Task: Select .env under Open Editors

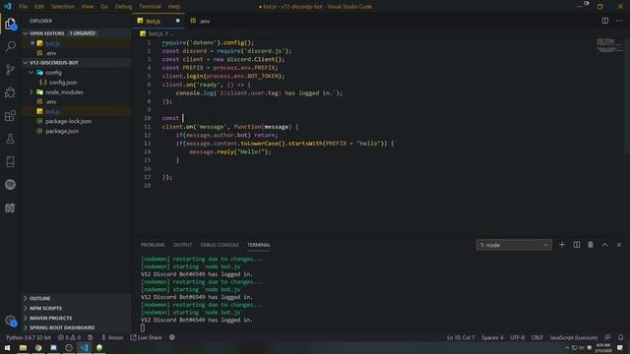Action: click(50, 53)
